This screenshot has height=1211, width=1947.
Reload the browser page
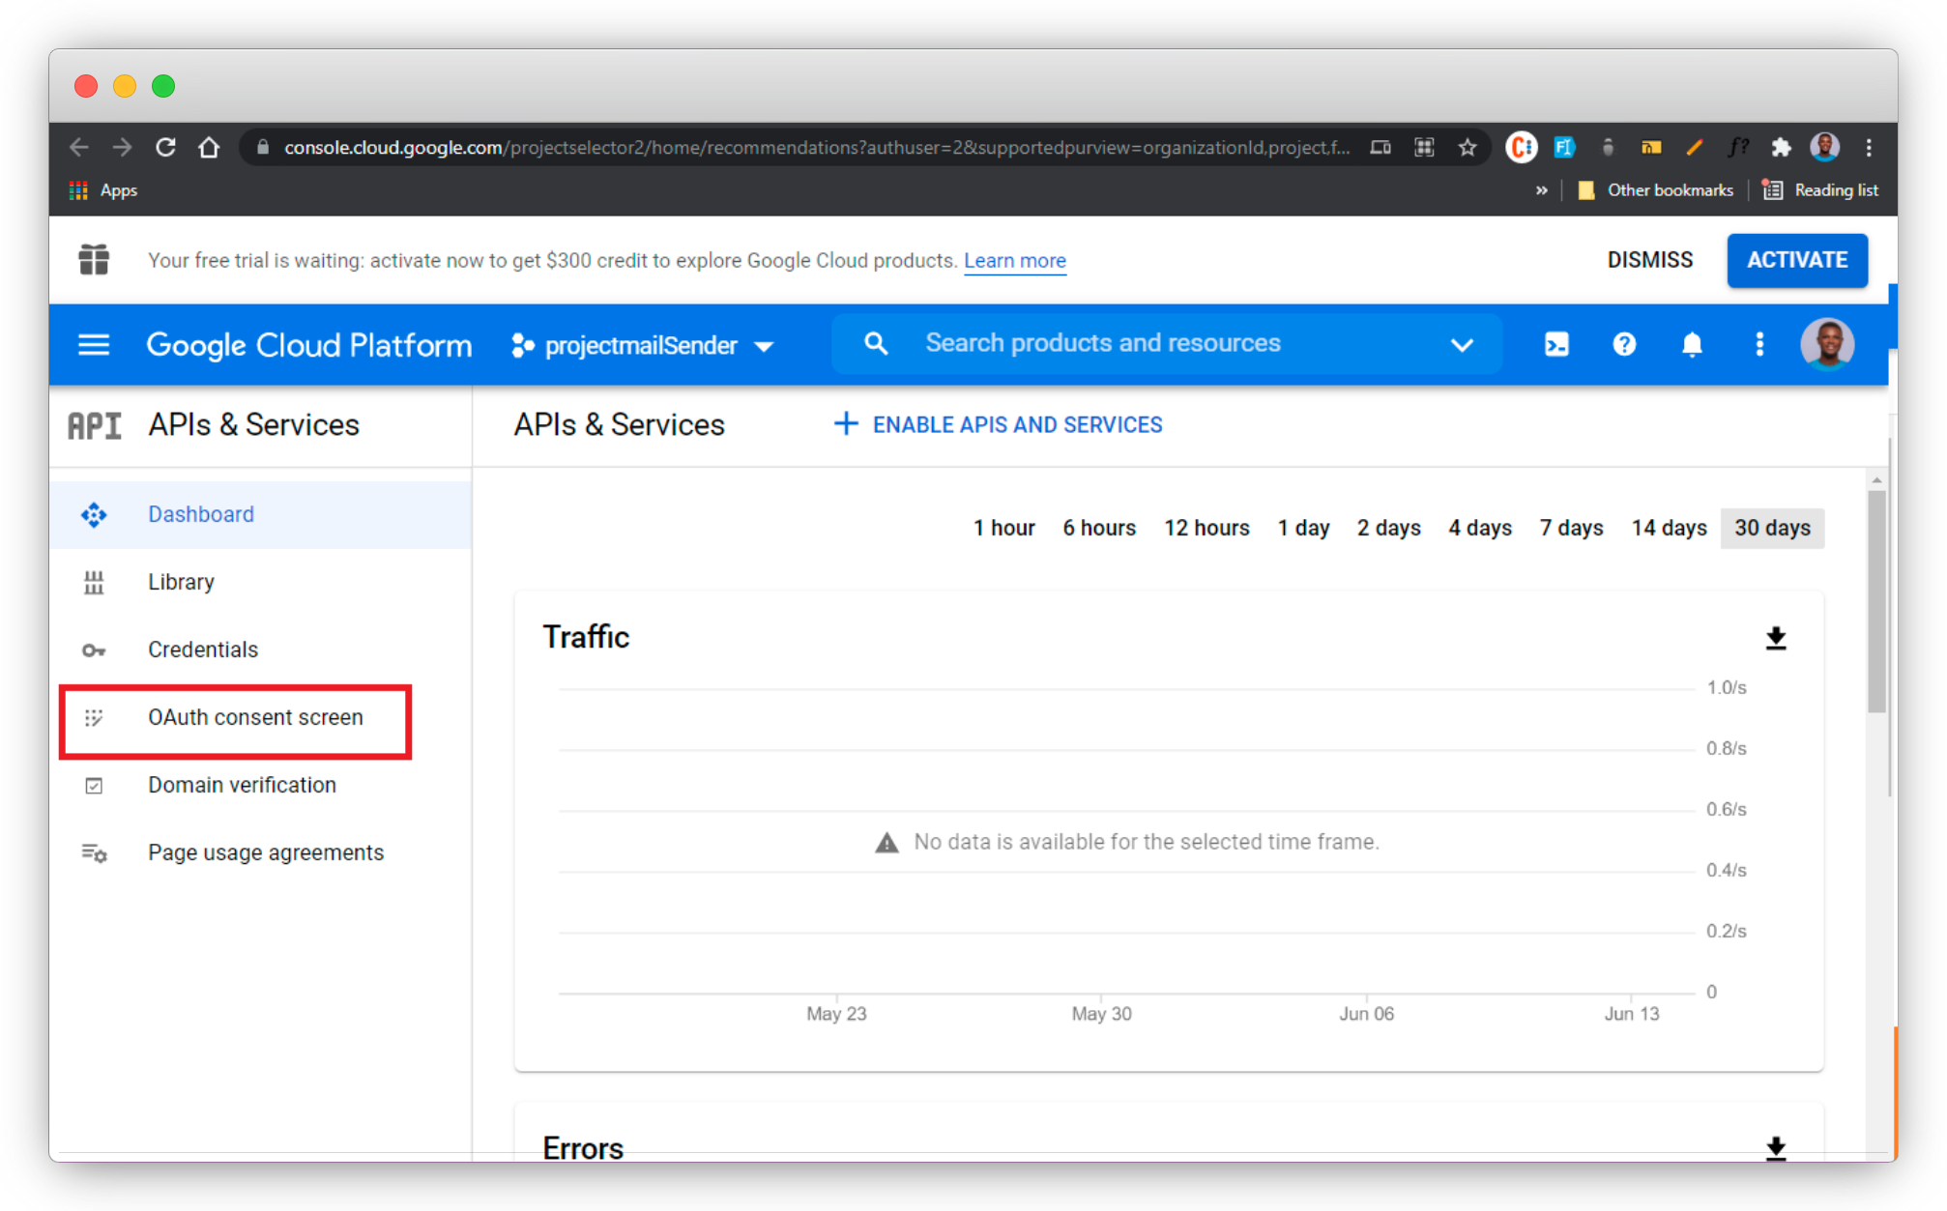[x=165, y=147]
